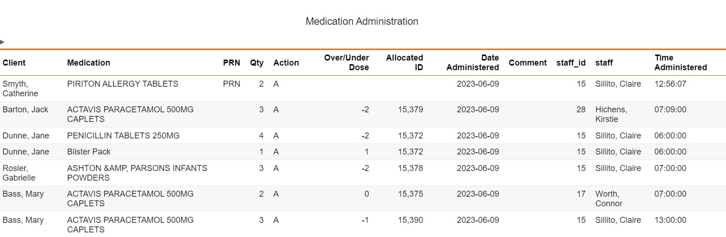Select the Blister Pack medication row
Image resolution: width=726 pixels, height=237 pixels.
click(x=89, y=152)
